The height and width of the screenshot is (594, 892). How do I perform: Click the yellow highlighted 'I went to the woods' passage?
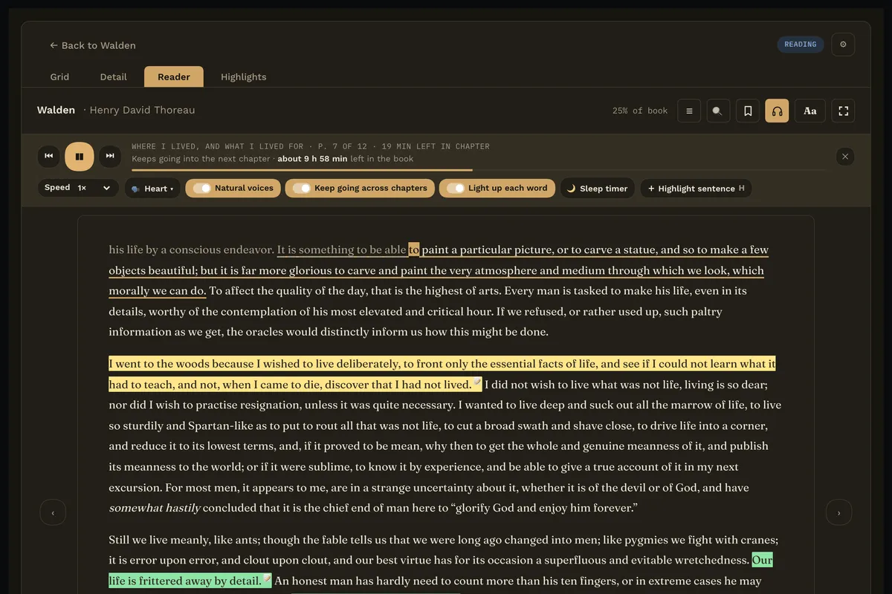tap(442, 374)
